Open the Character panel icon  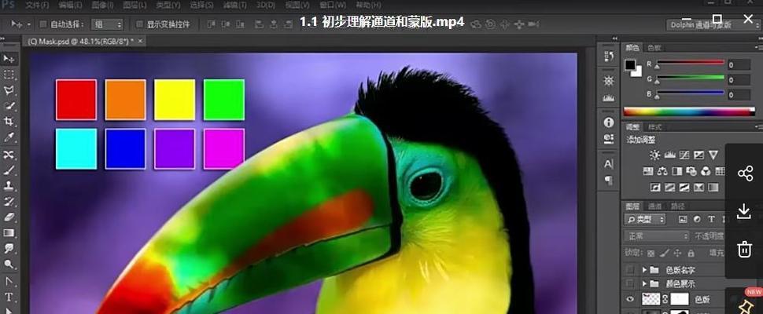tap(608, 164)
